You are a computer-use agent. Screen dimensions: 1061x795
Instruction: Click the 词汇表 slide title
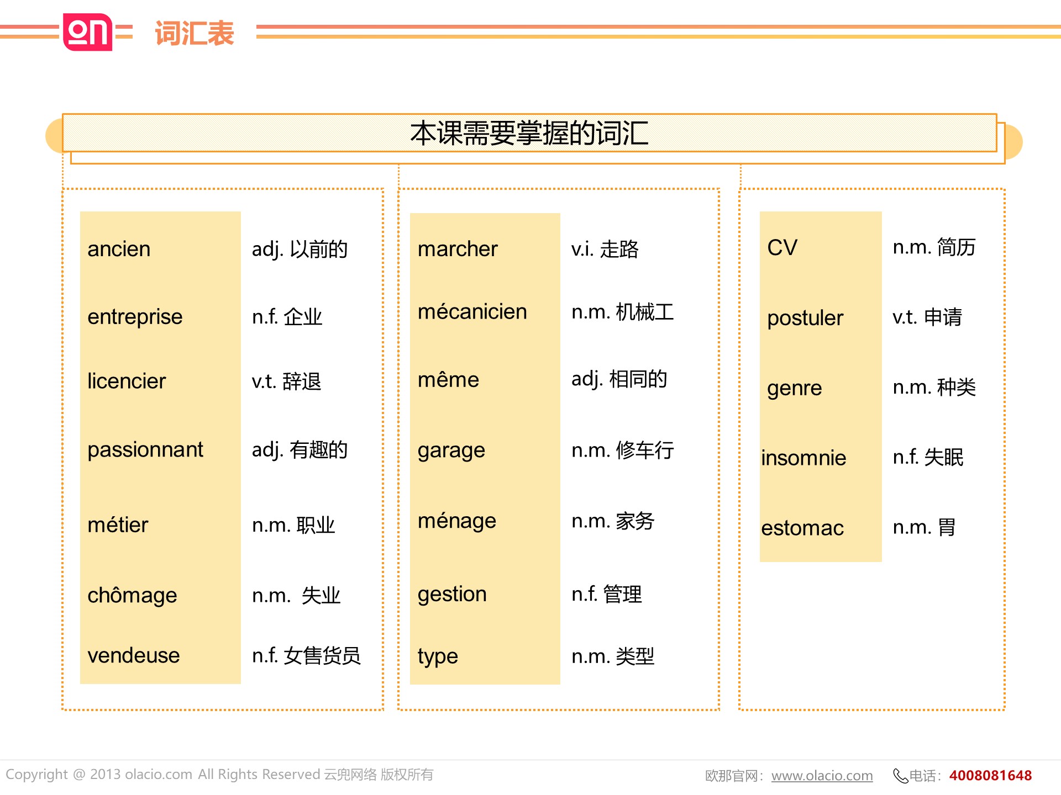[x=194, y=33]
